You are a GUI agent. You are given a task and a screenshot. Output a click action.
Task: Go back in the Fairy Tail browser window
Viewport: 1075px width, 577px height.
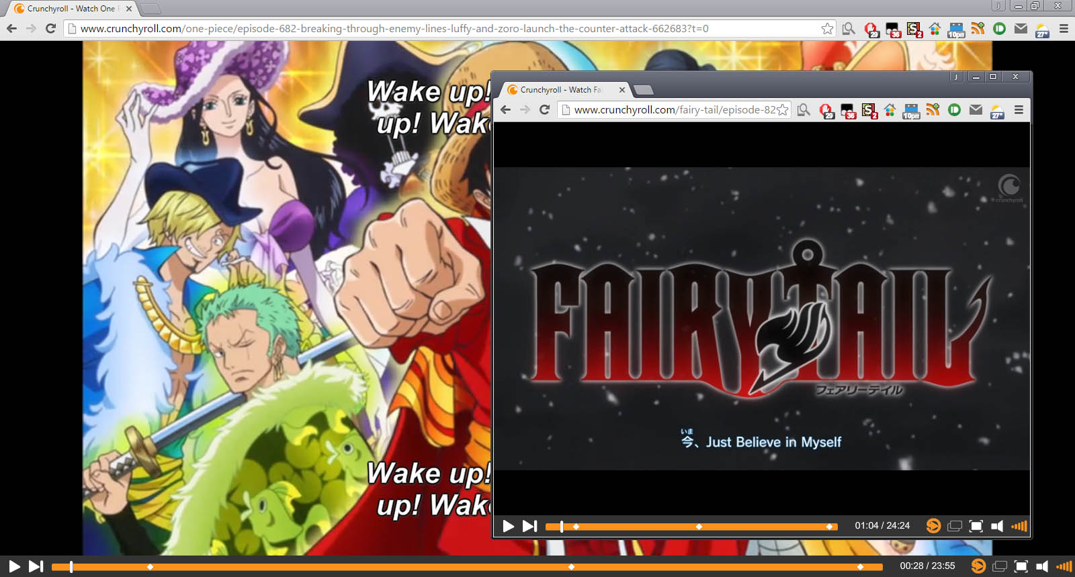point(506,109)
